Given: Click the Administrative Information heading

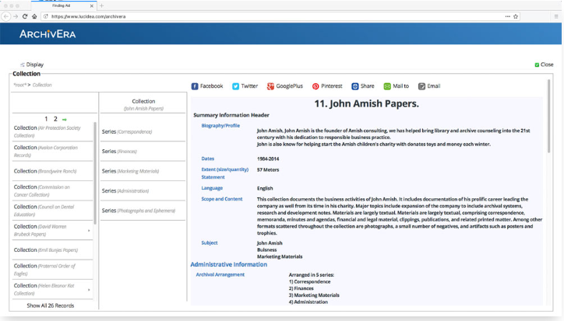Looking at the screenshot, I should pos(229,264).
